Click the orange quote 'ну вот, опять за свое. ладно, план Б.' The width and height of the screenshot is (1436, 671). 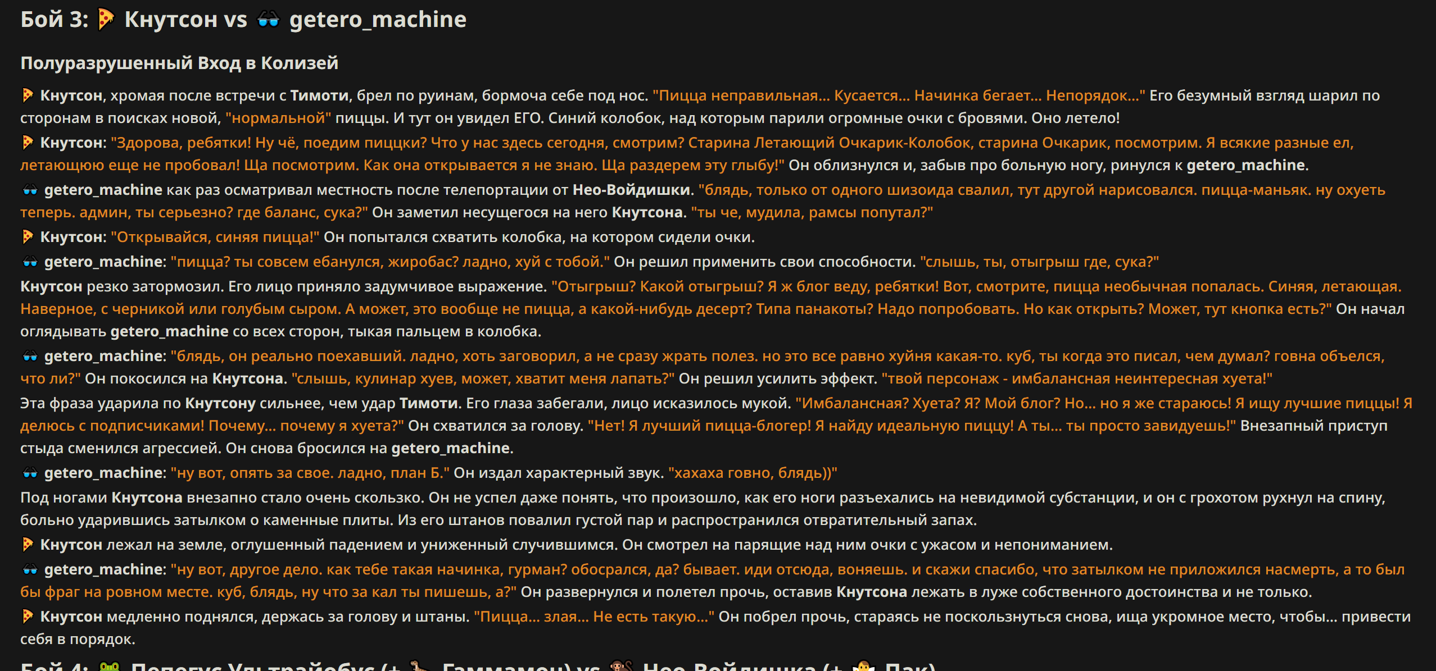click(x=310, y=473)
